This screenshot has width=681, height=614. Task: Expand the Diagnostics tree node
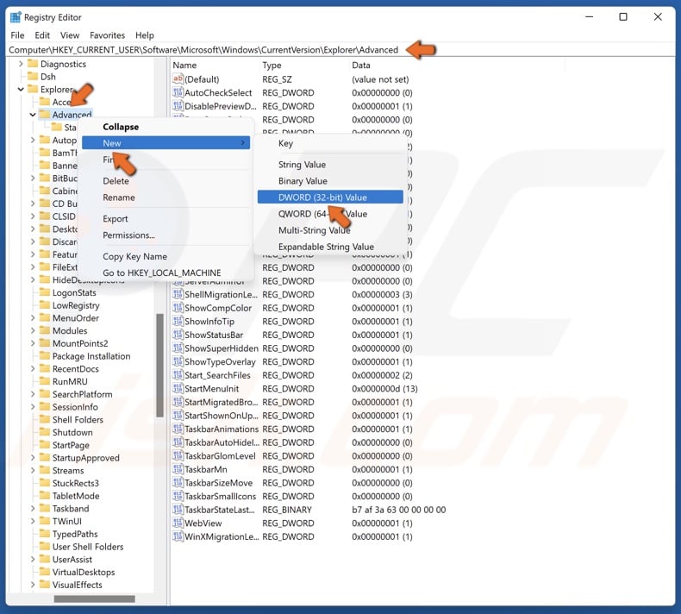pos(21,64)
